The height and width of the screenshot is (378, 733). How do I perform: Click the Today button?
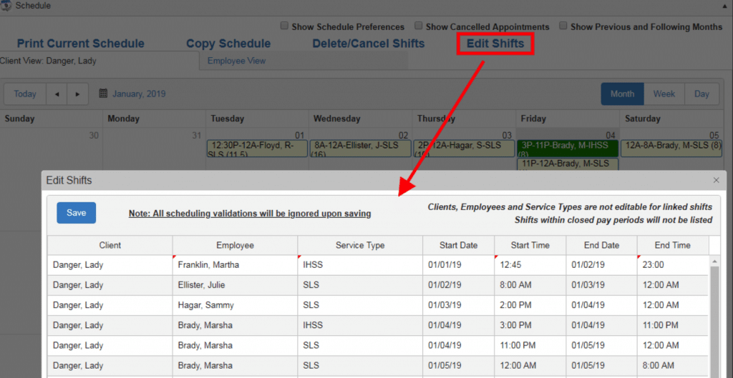point(25,94)
